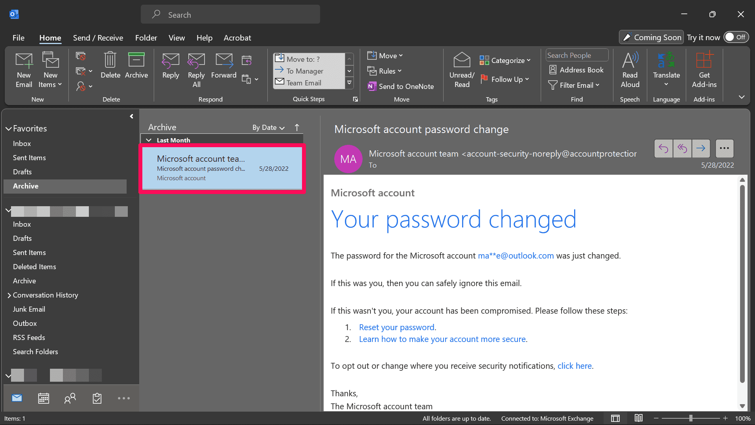Click Reset your password link
The width and height of the screenshot is (755, 425).
tap(396, 327)
